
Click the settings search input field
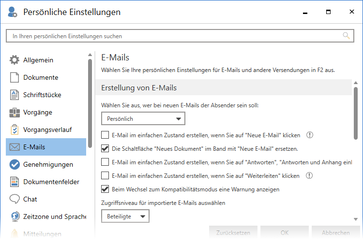click(180, 36)
